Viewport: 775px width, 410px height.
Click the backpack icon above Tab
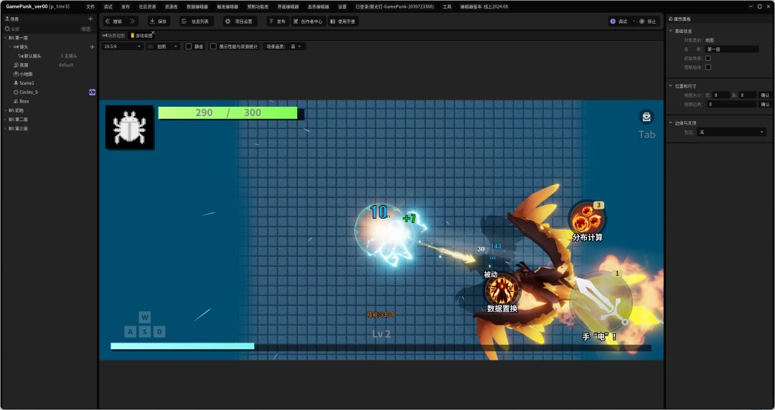tap(647, 117)
